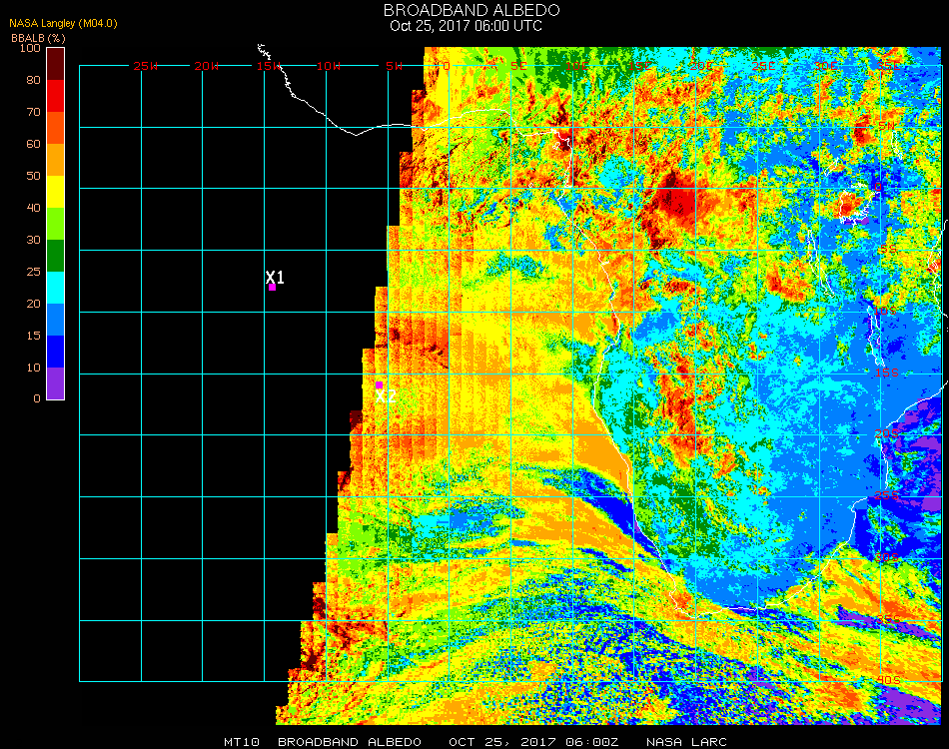Click the '15W' longitude label
Viewport: 949px width, 749px height.
(268, 66)
